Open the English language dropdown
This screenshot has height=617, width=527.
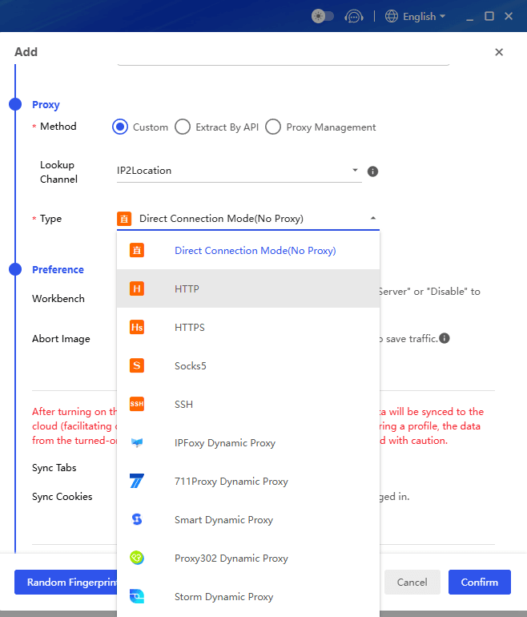pyautogui.click(x=415, y=16)
